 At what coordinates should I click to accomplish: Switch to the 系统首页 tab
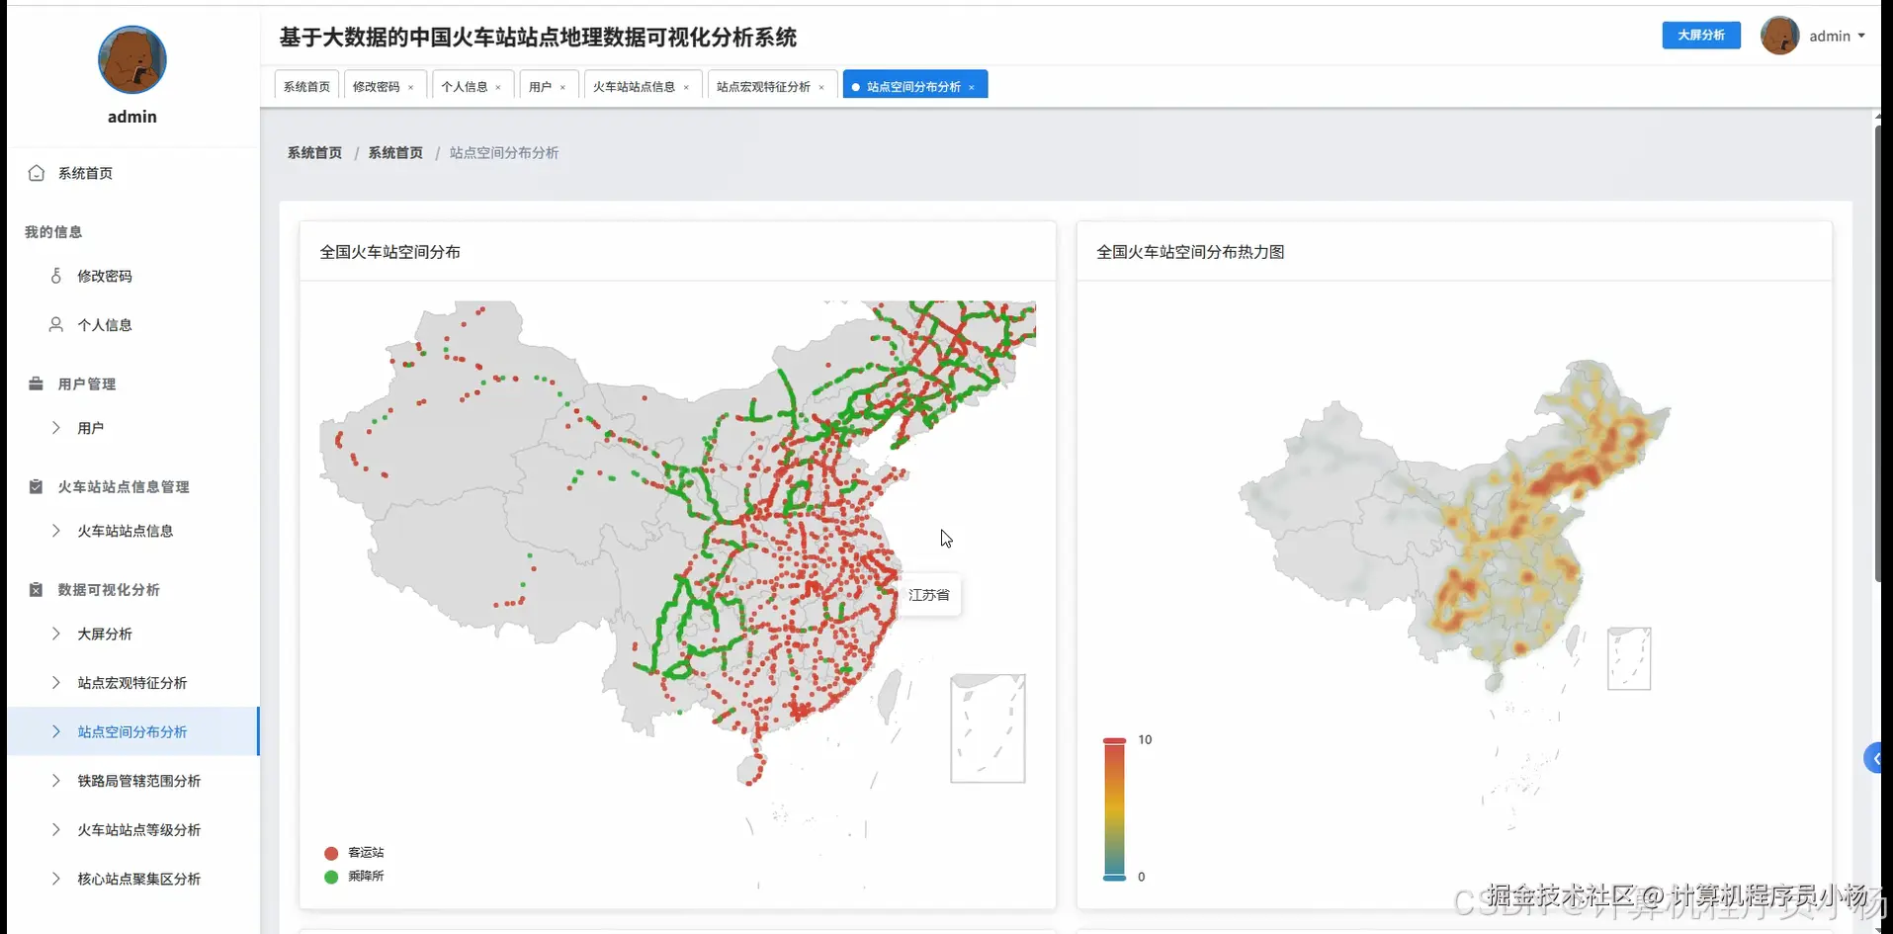[x=306, y=87]
